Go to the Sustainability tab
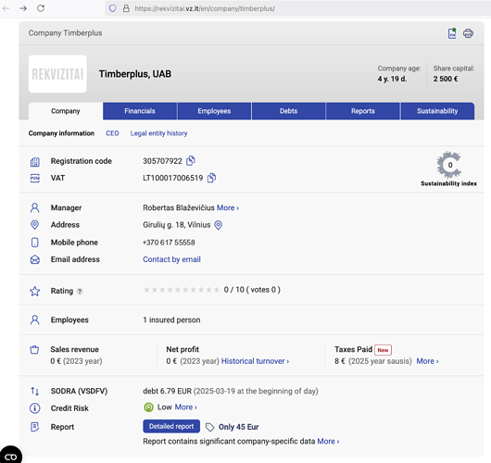The height and width of the screenshot is (463, 491). tap(437, 111)
